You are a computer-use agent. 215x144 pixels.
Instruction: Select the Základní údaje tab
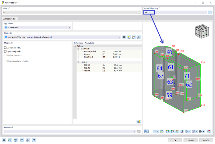pyautogui.click(x=10, y=19)
